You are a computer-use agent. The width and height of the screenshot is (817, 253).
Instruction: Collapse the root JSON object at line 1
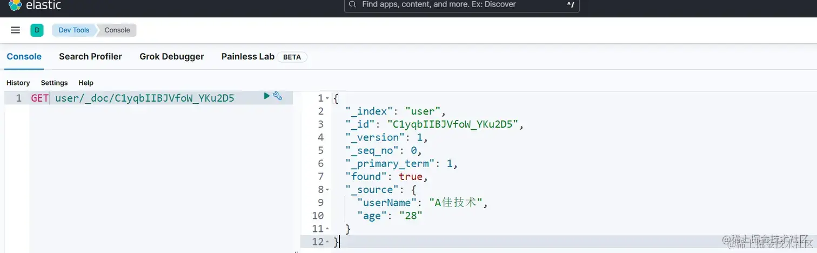[327, 98]
